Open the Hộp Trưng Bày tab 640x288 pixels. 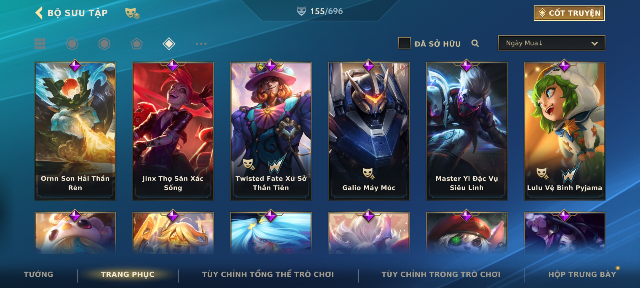click(x=582, y=274)
